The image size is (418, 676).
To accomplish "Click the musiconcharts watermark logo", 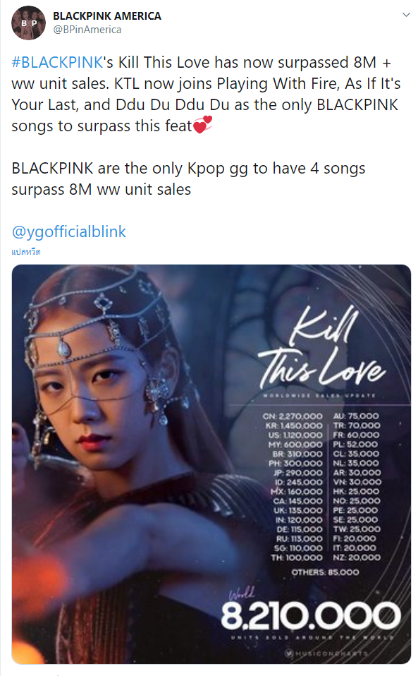I will tap(327, 653).
